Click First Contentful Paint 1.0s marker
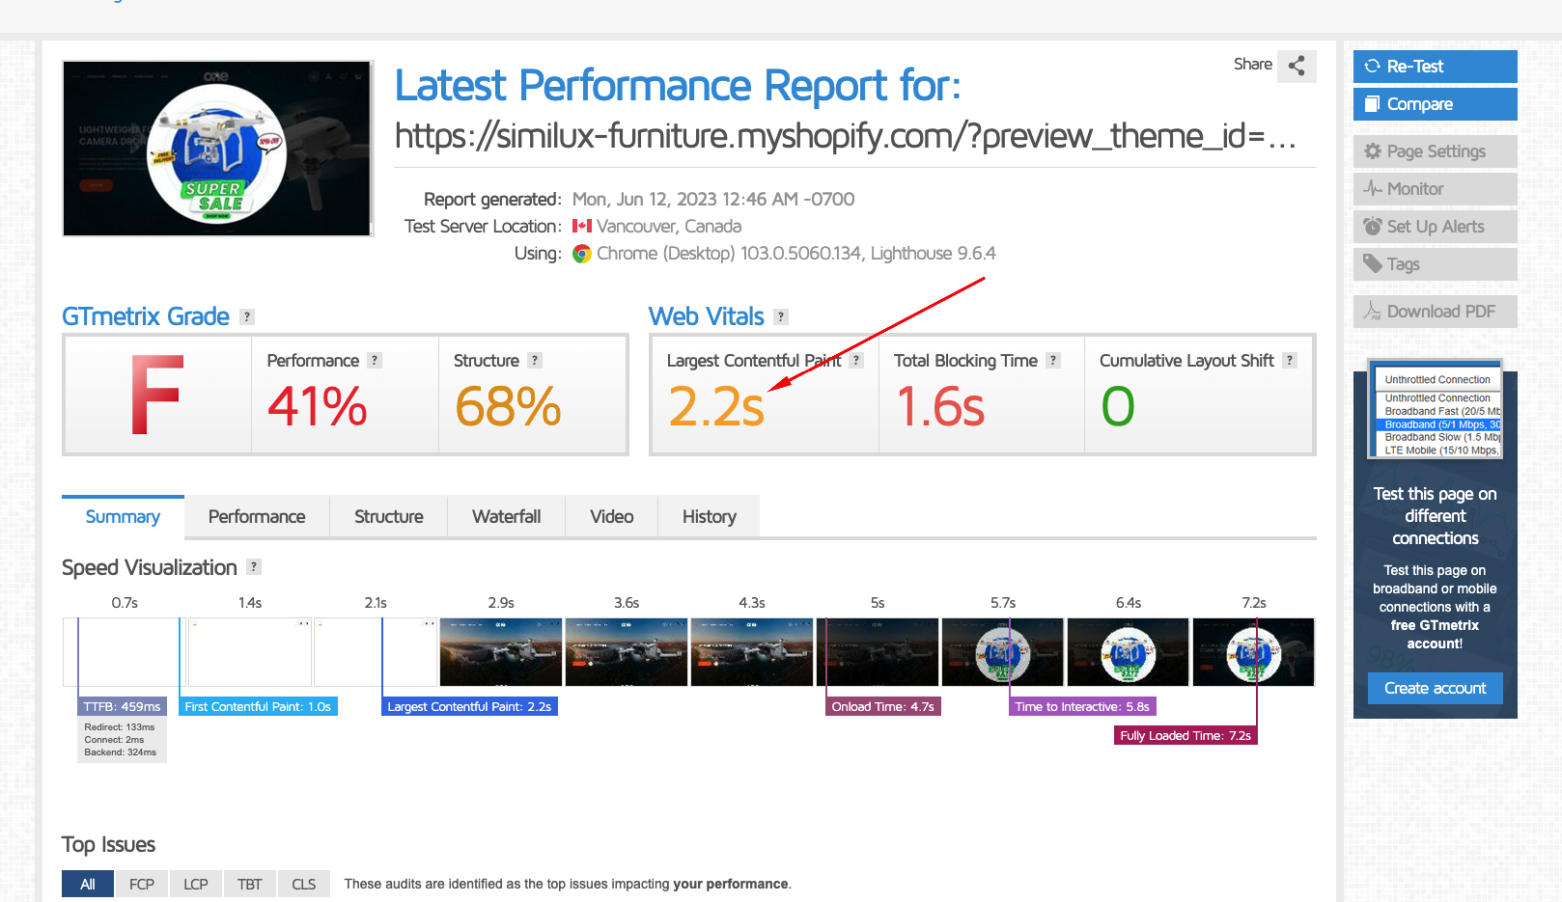This screenshot has height=902, width=1562. tap(258, 706)
